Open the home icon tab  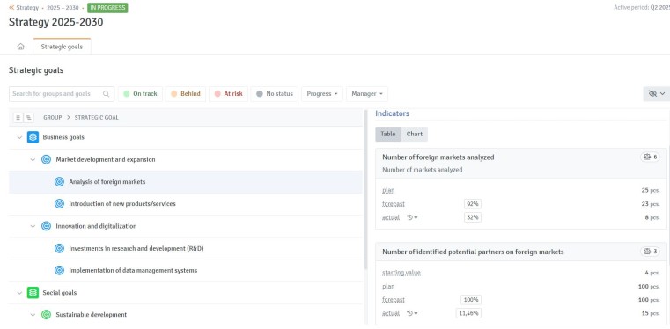click(x=20, y=47)
